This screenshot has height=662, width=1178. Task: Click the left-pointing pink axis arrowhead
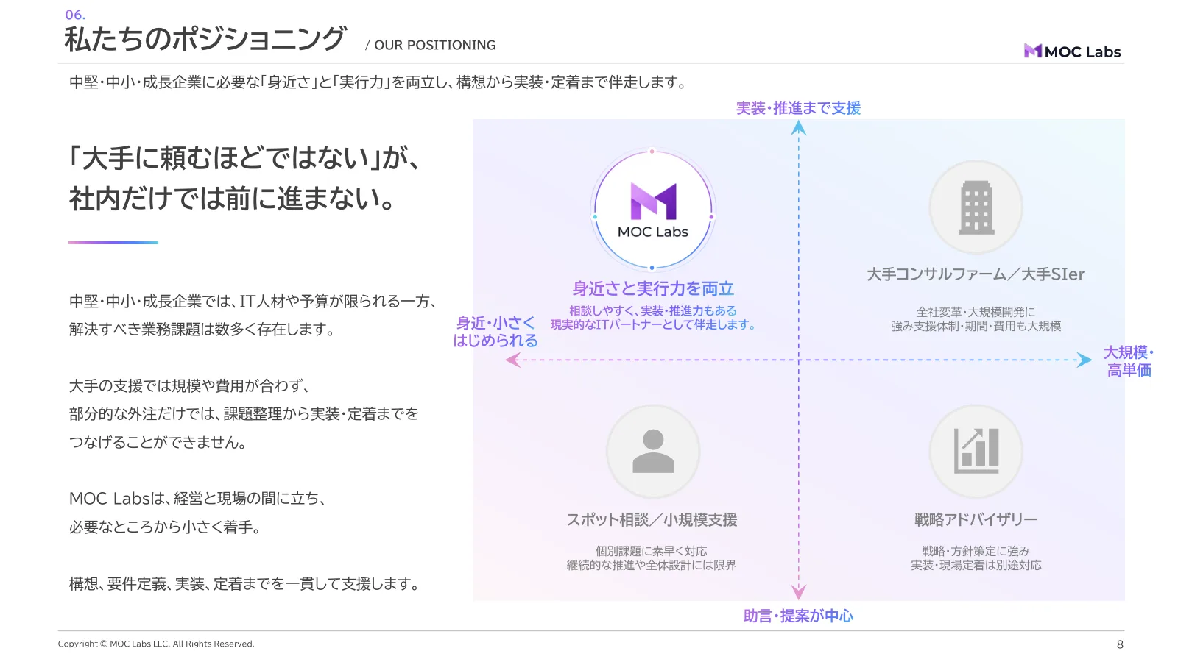coord(513,360)
